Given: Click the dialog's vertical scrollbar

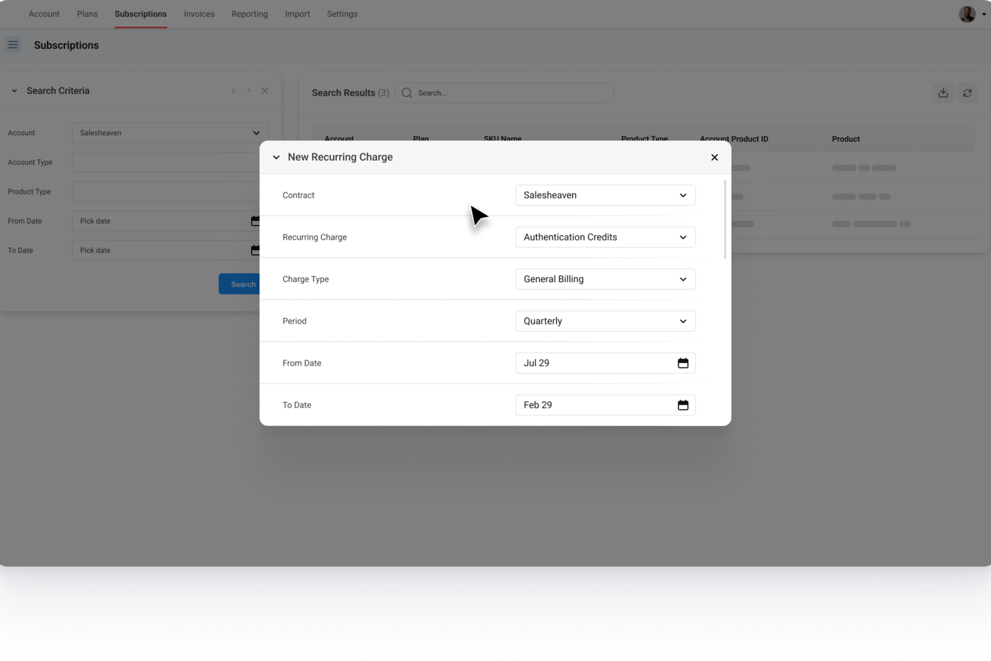Looking at the screenshot, I should click(725, 219).
